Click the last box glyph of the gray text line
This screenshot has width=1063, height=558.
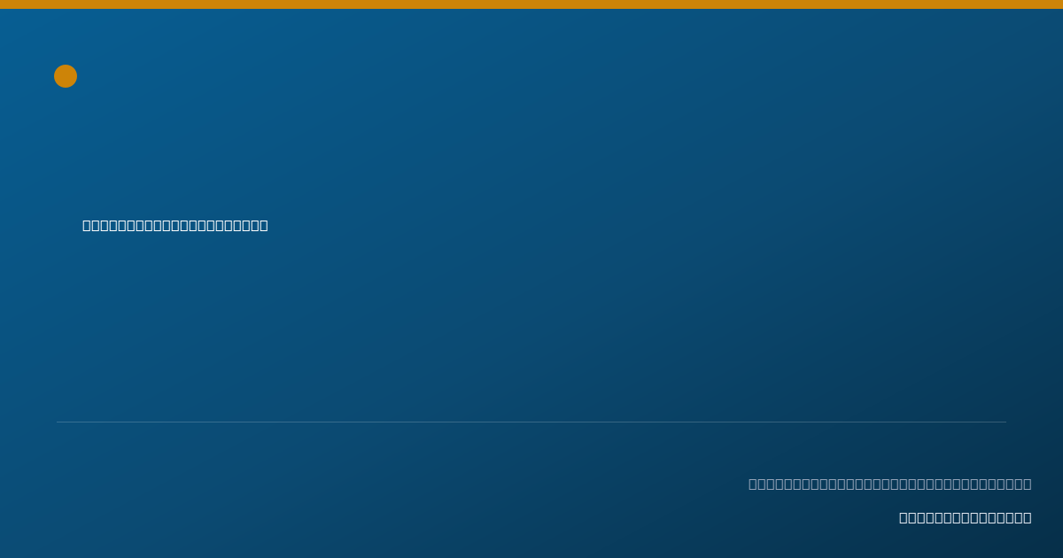[x=1028, y=484]
